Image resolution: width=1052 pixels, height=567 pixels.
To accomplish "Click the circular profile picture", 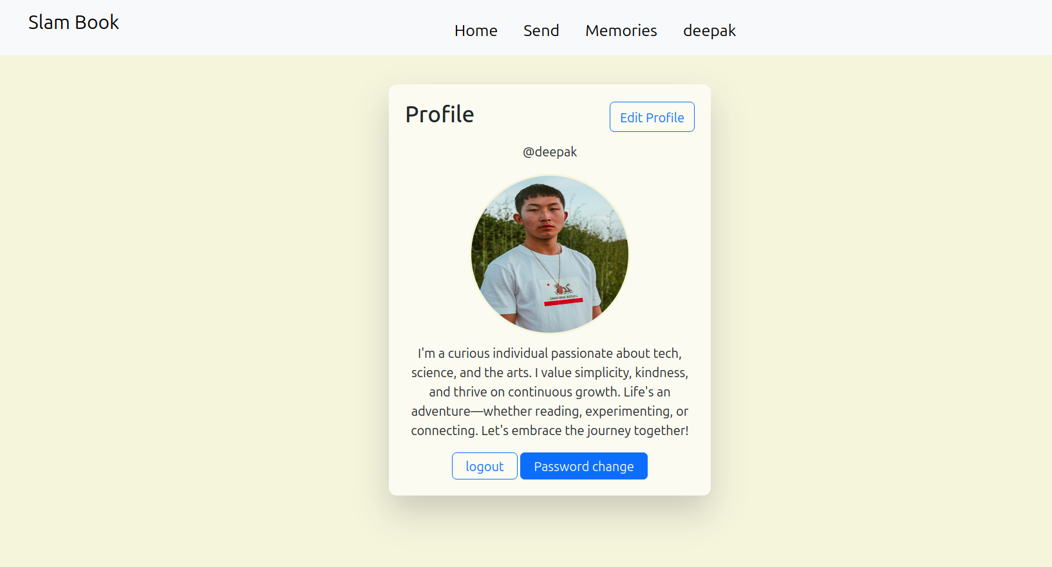I will (550, 254).
